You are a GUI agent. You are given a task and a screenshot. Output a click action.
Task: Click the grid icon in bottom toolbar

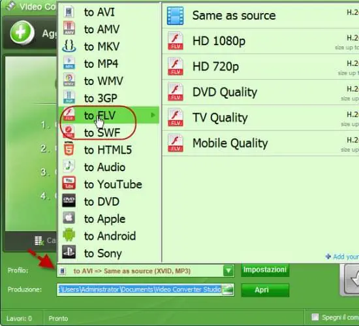tap(39, 240)
